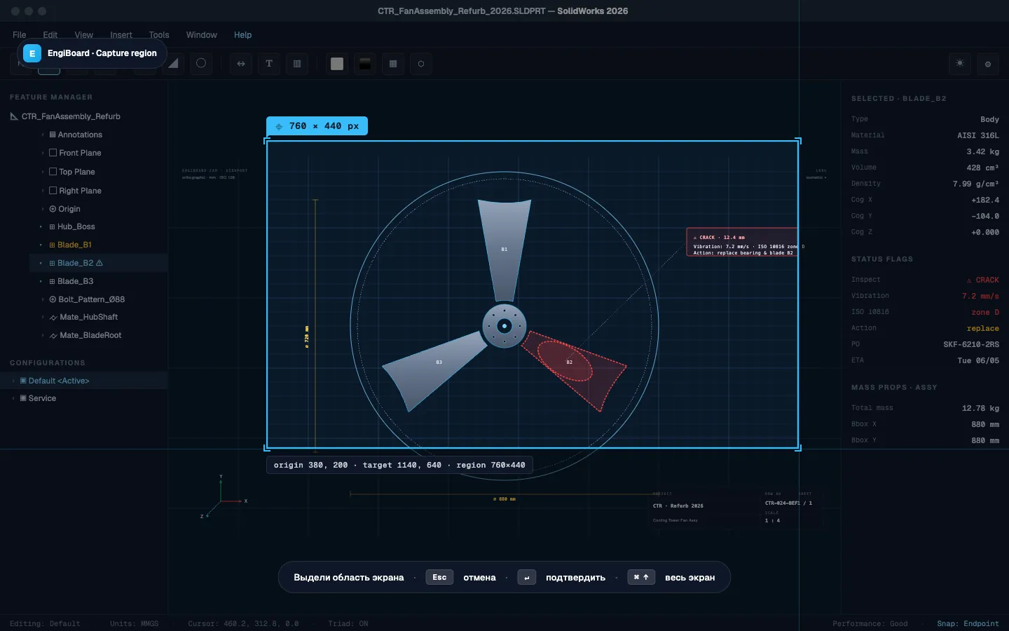The height and width of the screenshot is (631, 1009).
Task: Toggle the Top Plane checkbox
Action: (x=53, y=172)
